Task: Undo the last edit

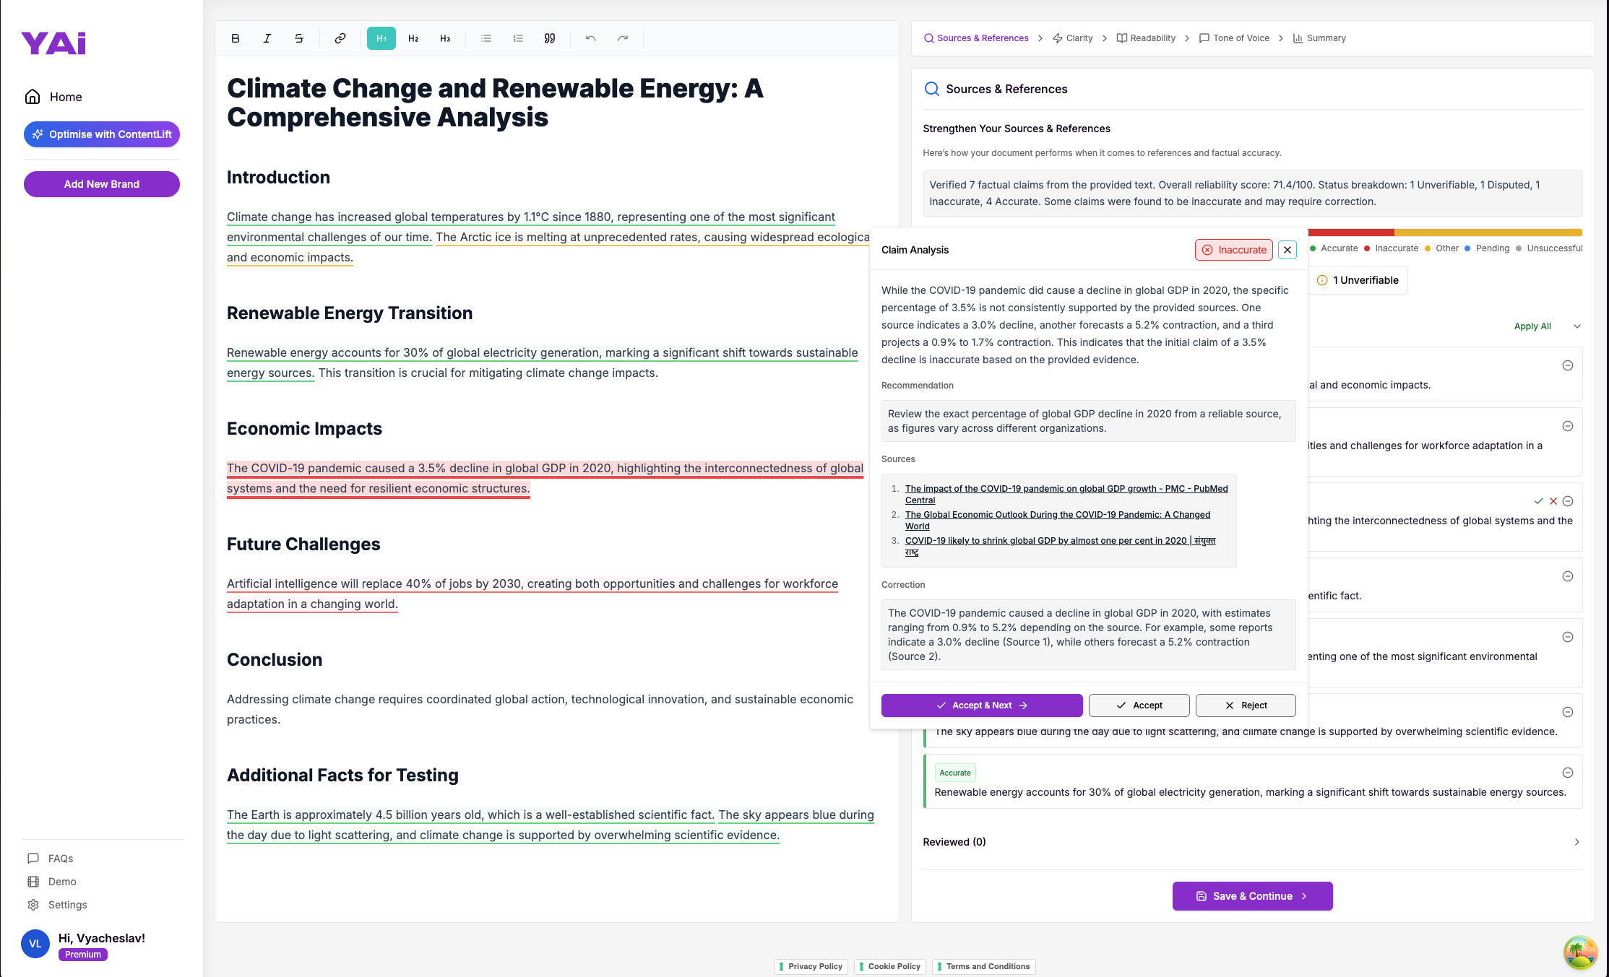Action: pyautogui.click(x=591, y=38)
